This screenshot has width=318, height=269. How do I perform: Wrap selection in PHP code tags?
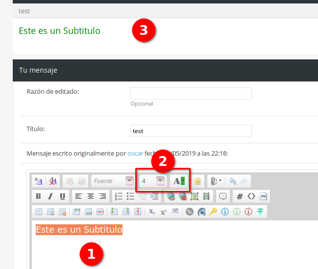tap(263, 196)
